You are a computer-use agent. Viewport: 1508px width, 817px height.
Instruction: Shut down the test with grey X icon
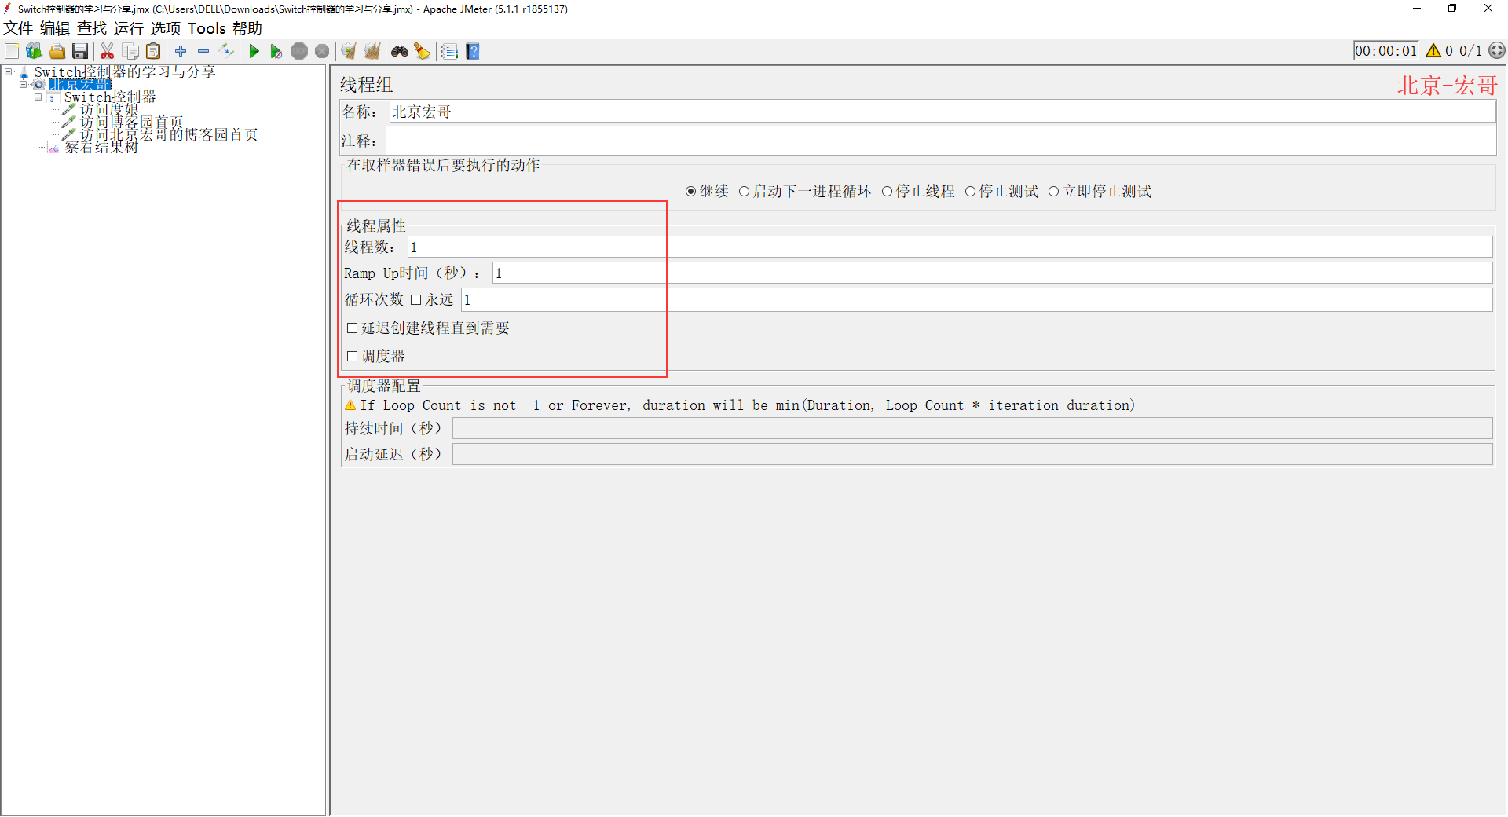pos(322,51)
